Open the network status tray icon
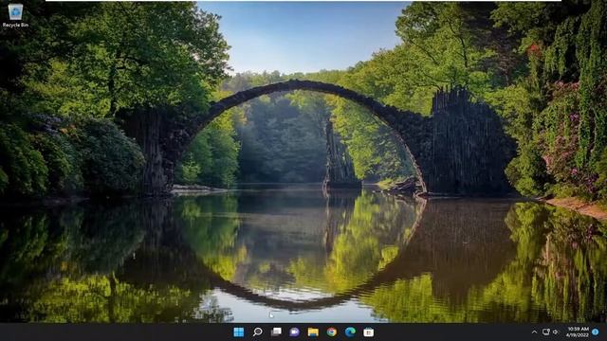The width and height of the screenshot is (607, 341). click(x=546, y=332)
